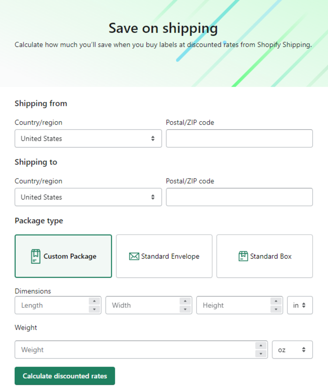The width and height of the screenshot is (328, 388).
Task: Click Calculate discounted rates button
Action: (x=65, y=376)
